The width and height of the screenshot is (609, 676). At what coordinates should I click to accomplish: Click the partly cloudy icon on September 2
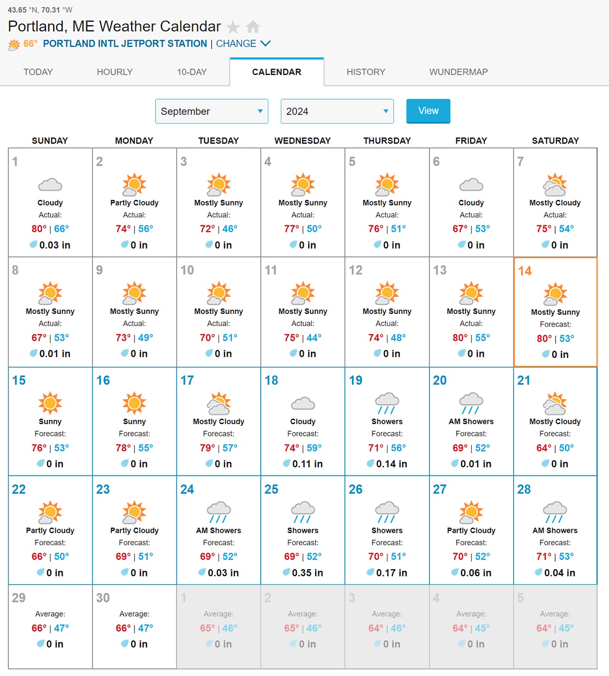click(134, 185)
